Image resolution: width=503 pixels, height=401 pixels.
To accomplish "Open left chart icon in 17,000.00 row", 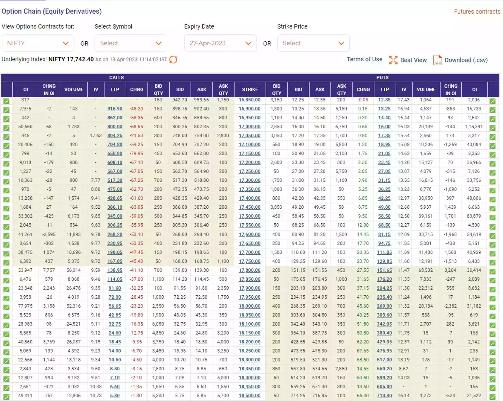I will click(x=6, y=128).
